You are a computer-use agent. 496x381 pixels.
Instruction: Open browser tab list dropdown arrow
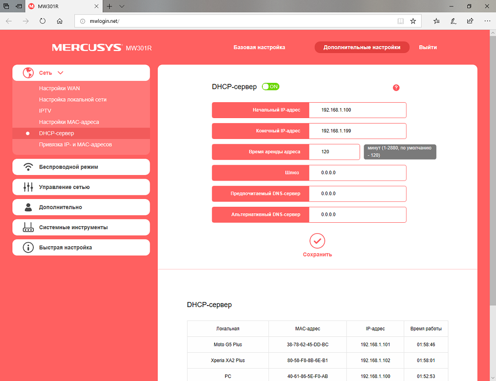pos(122,6)
